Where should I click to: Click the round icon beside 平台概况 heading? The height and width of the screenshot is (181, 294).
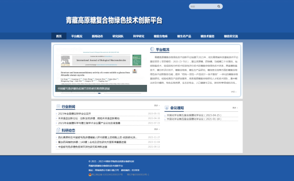click(152, 49)
